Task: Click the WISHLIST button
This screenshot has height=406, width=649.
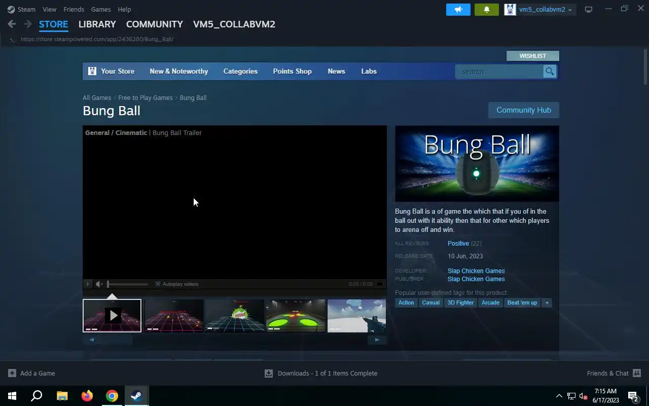Action: pyautogui.click(x=533, y=56)
